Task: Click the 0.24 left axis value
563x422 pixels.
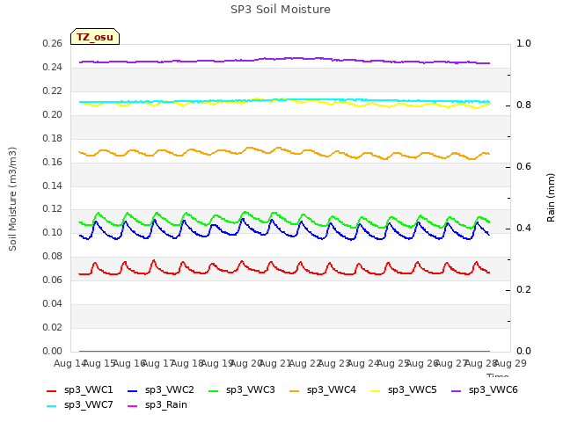Action: [53, 68]
